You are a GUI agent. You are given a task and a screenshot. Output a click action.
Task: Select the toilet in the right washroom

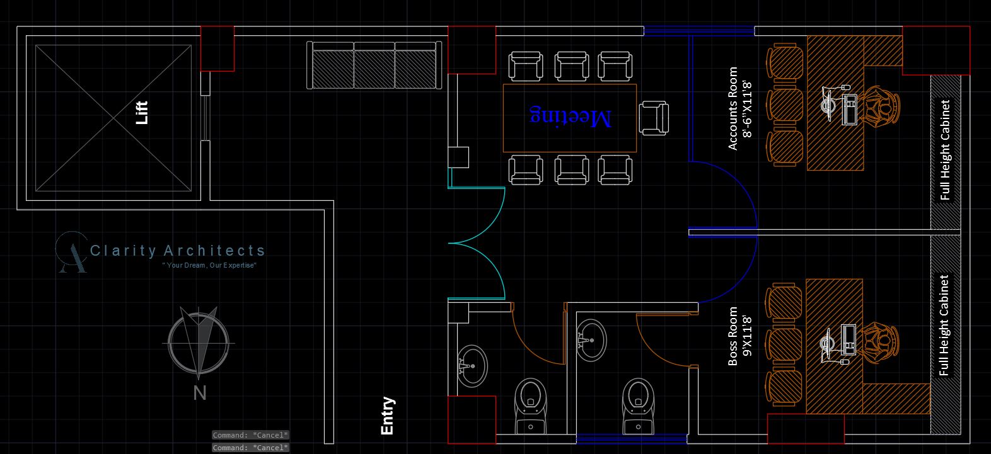637,406
